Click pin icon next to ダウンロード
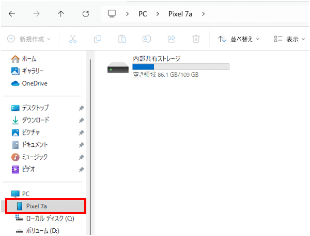The height and width of the screenshot is (236, 310). coord(81,120)
